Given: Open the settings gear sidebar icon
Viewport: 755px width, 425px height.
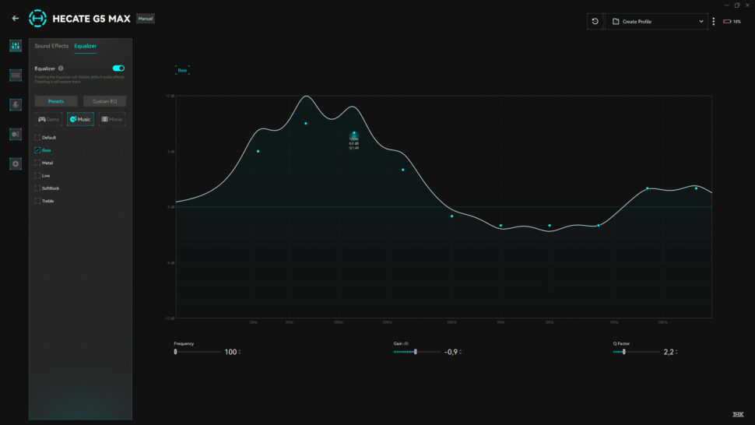Looking at the screenshot, I should pyautogui.click(x=16, y=163).
